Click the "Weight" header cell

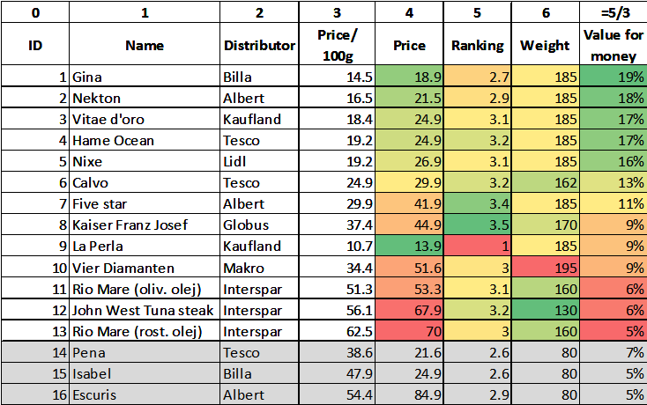tap(545, 46)
